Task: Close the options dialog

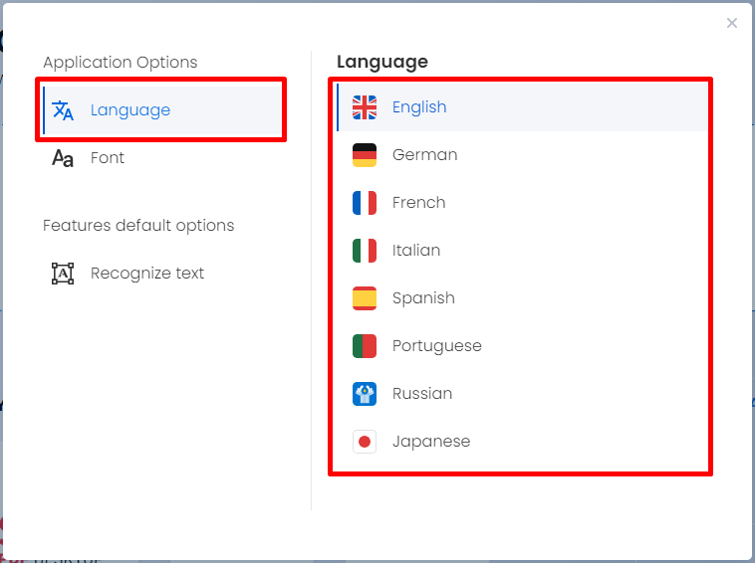Action: point(732,23)
